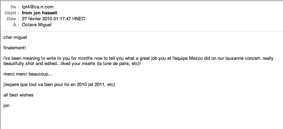Click the line merci merci beaucoup...
Viewport: 283px width, 129px height.
tap(28, 74)
